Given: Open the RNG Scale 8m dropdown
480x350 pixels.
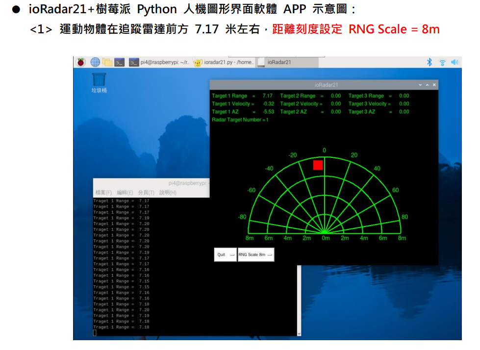Looking at the screenshot, I should 256,254.
